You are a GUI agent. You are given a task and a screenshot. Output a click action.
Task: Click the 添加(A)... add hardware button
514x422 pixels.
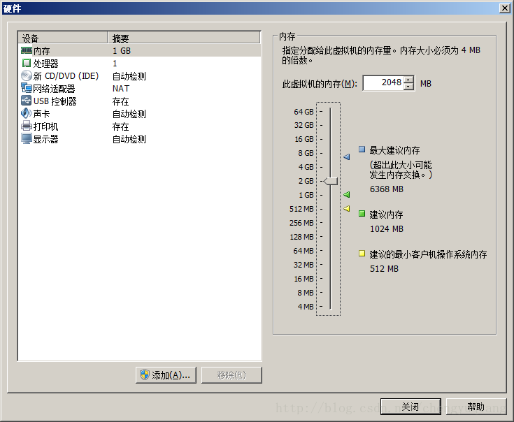pos(166,375)
